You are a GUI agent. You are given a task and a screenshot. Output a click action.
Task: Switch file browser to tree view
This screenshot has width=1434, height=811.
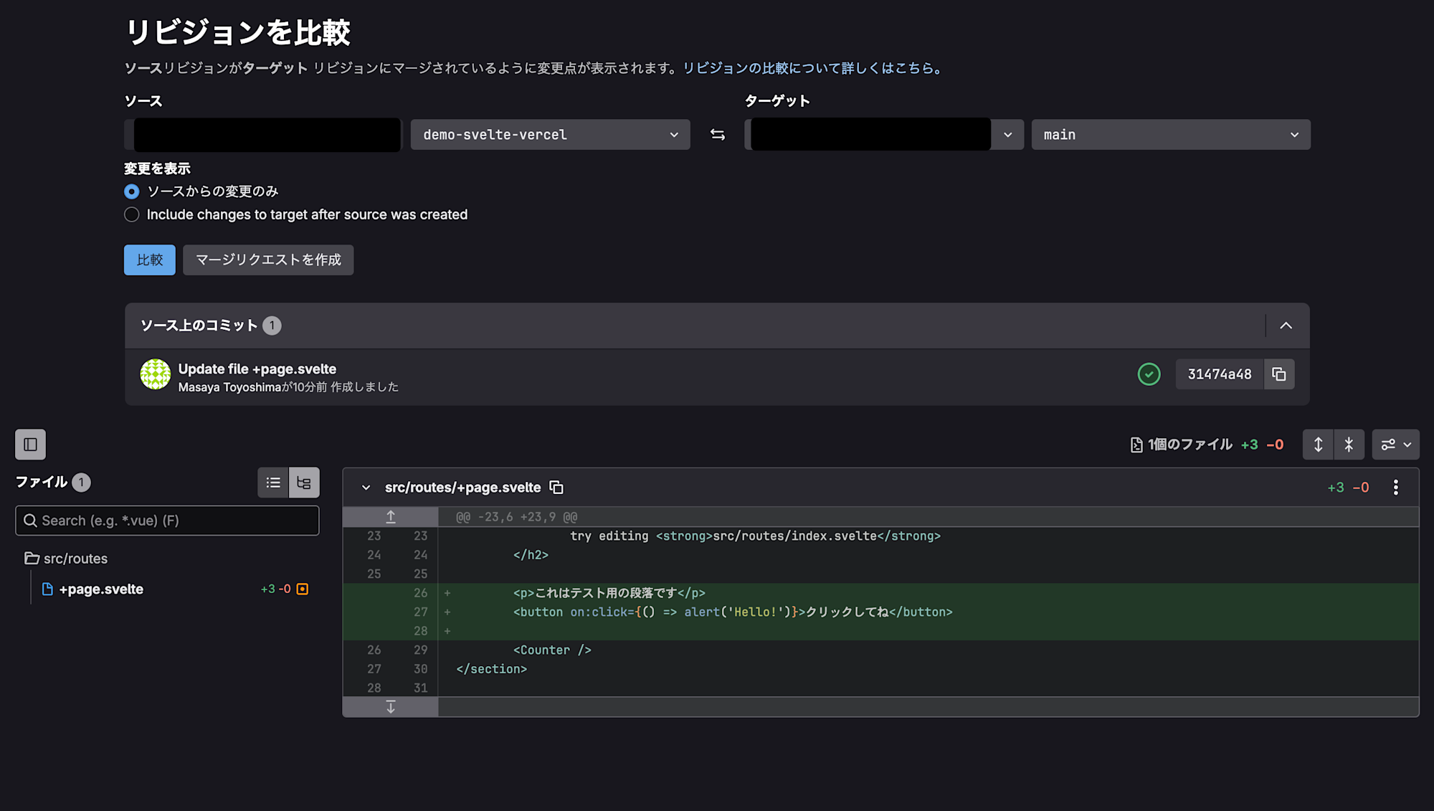pos(304,483)
